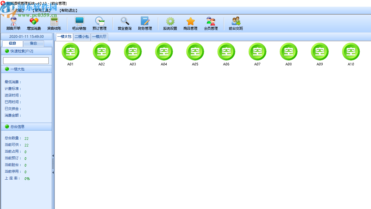Click the 当前脏台 label
This screenshot has height=209, width=371.
(x=13, y=165)
